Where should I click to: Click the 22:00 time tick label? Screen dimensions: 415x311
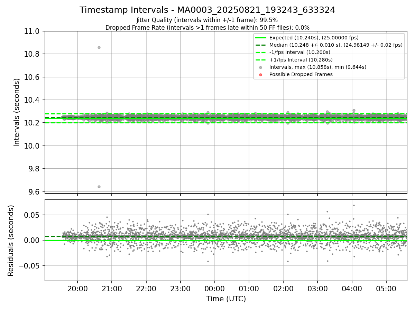tap(146, 289)
